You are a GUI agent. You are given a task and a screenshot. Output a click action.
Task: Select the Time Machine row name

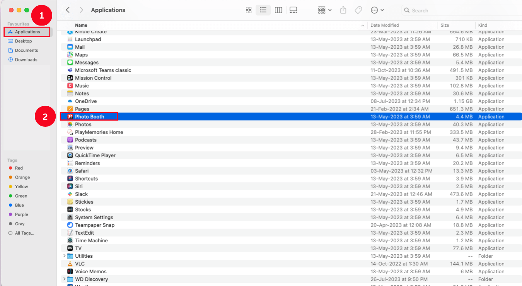pos(91,240)
